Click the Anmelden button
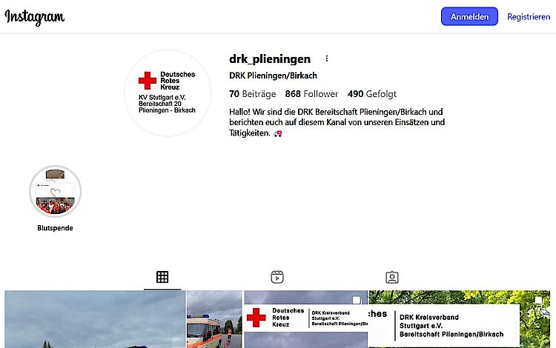 (x=469, y=16)
